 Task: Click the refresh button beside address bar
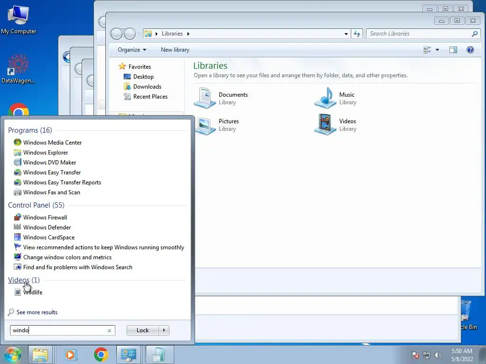357,34
